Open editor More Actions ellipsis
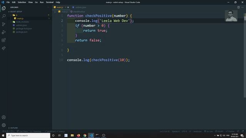The image size is (246, 138). [243, 7]
